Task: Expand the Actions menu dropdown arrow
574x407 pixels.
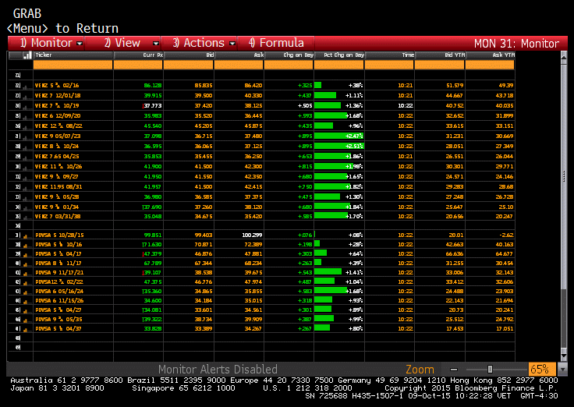Action: pyautogui.click(x=232, y=44)
